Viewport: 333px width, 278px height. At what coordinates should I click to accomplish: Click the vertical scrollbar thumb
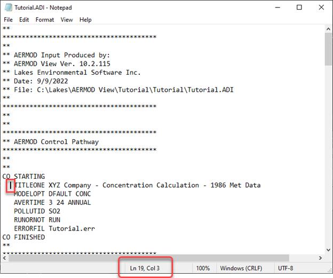click(x=328, y=48)
